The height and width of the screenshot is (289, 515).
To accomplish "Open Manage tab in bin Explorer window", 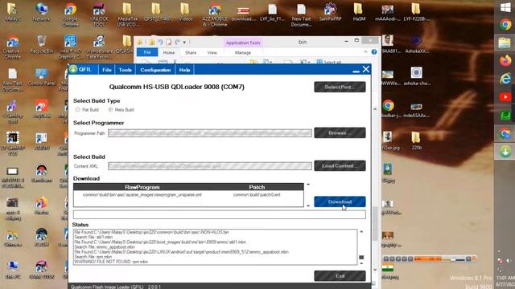I will pos(243,52).
